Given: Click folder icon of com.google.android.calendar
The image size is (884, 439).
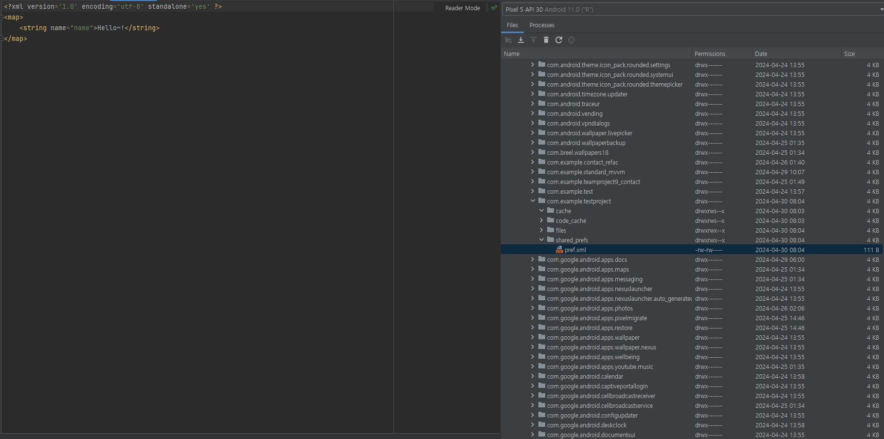Looking at the screenshot, I should click(x=542, y=376).
